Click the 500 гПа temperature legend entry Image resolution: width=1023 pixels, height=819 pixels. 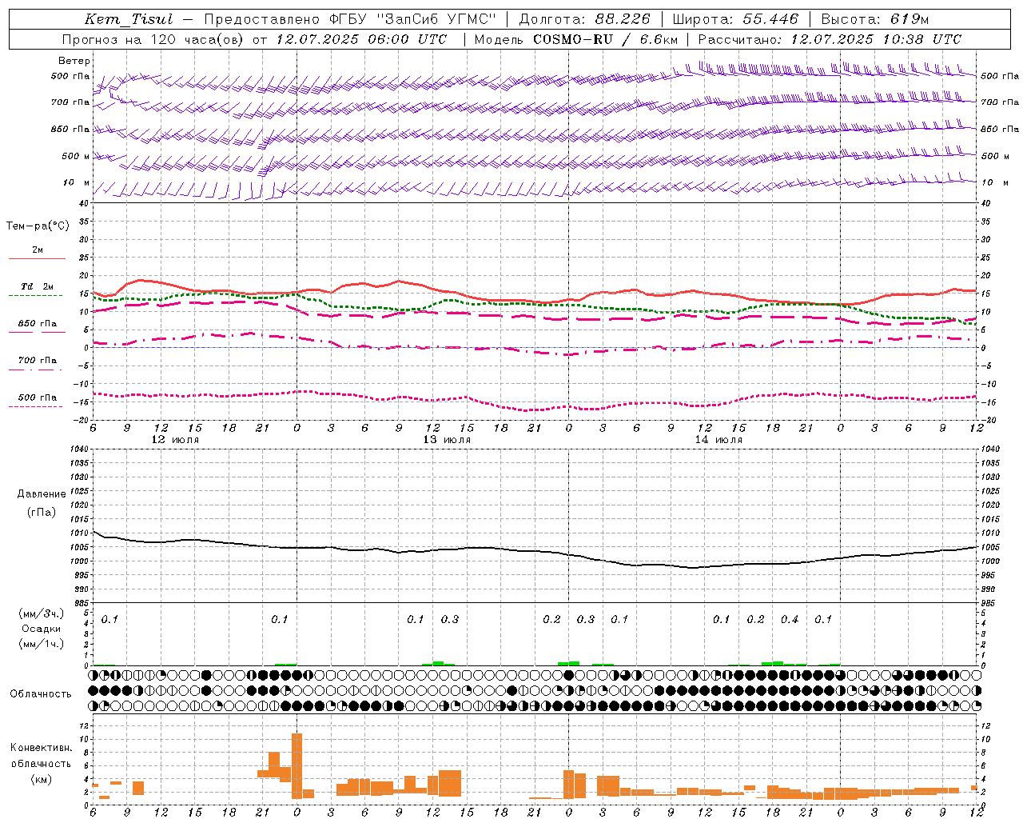(37, 398)
